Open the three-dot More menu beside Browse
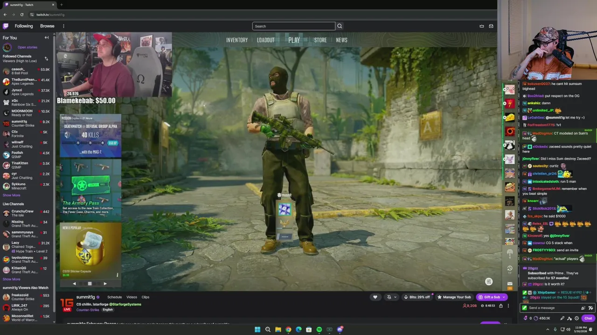The width and height of the screenshot is (597, 335). tap(63, 26)
